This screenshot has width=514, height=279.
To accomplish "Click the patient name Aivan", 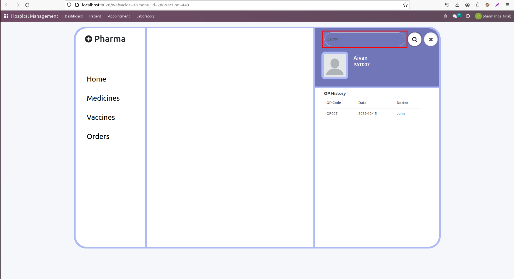I will (360, 58).
